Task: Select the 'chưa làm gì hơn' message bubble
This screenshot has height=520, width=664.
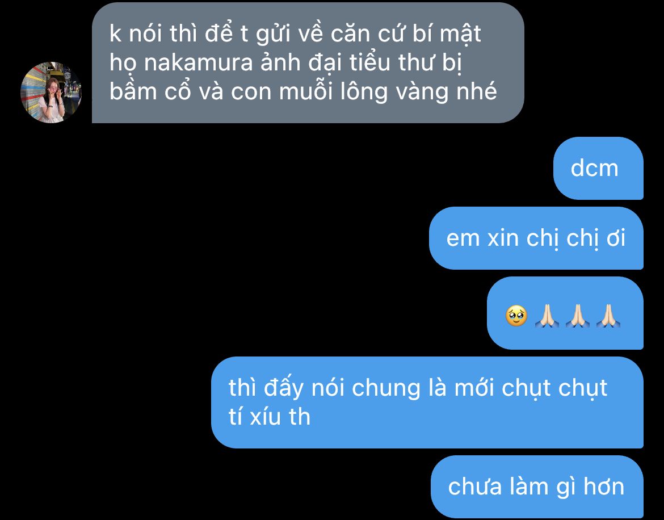Action: point(537,487)
